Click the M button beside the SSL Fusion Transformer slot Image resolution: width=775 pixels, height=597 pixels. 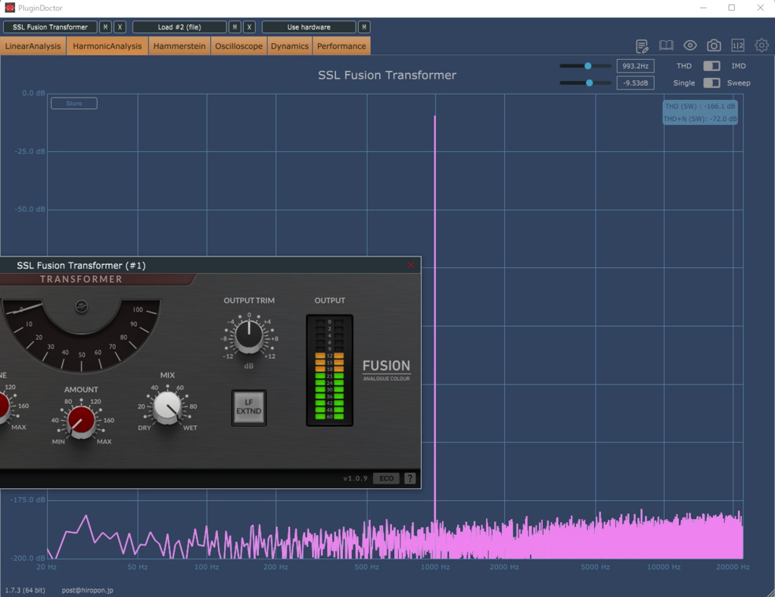(105, 27)
